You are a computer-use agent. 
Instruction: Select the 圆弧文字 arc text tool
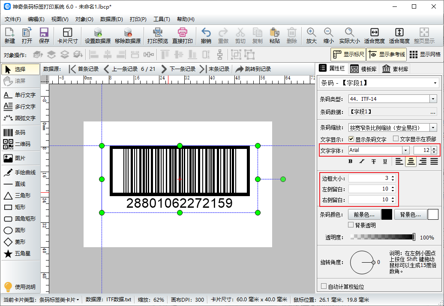(20, 118)
